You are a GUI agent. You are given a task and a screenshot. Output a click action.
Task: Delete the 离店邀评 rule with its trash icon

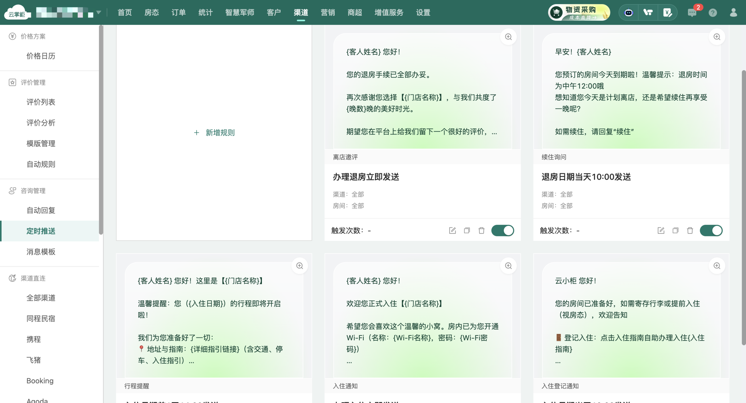click(x=481, y=230)
